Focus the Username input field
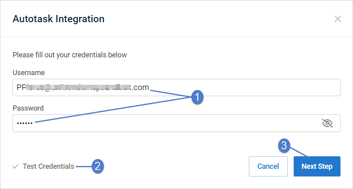Screen dimensions: 353x189 pos(176,87)
